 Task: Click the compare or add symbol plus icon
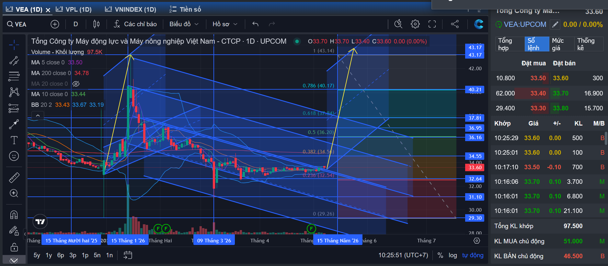click(55, 24)
